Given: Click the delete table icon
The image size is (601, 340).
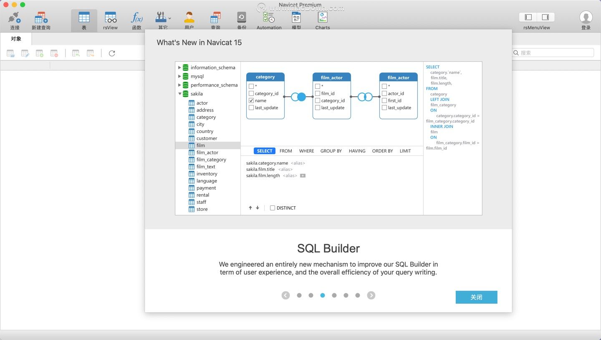Looking at the screenshot, I should [54, 53].
